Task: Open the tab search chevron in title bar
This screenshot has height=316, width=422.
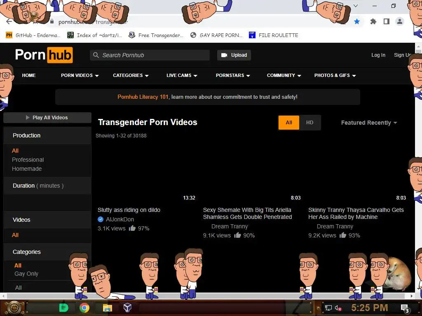Action: (356, 6)
